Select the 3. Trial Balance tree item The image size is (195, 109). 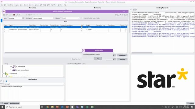point(20,67)
